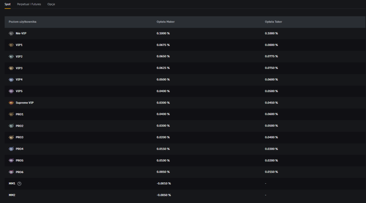
Task: Click the VIP3 gold diamond icon
Action: coord(11,68)
